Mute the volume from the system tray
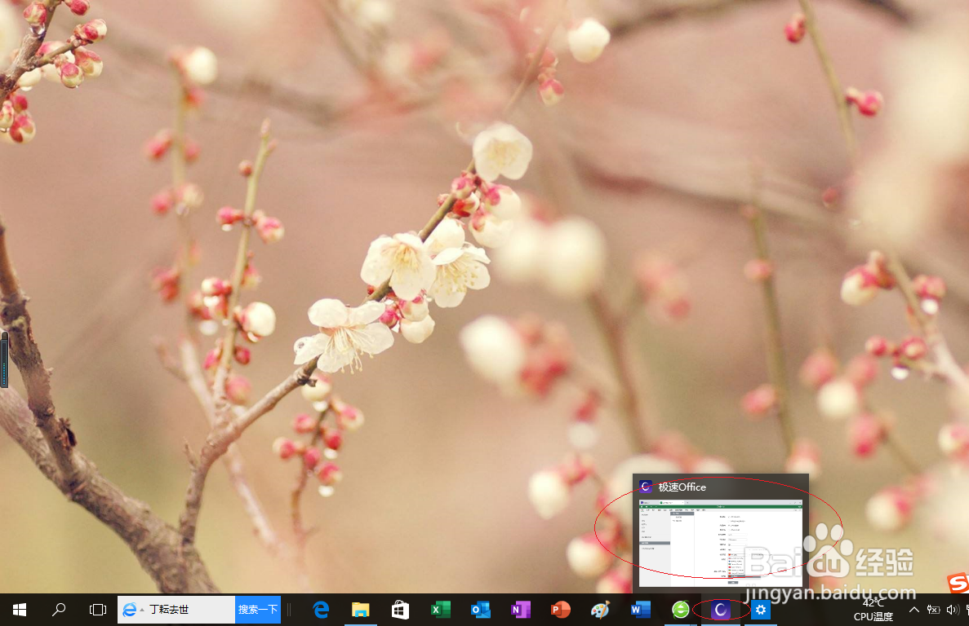Screen dimensions: 969x626 [x=952, y=609]
